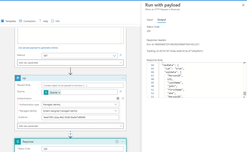247x152 pixels.
Task: Switch to the Input tab
Action: point(150,20)
